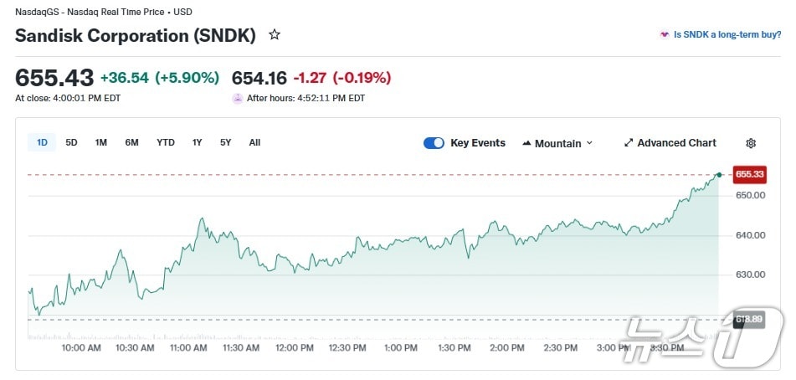Switch chart to 1Y range
Screen dimensions: 796x380
[x=198, y=142]
